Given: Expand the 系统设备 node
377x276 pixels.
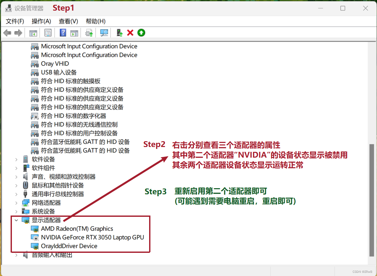Looking at the screenshot, I should point(16,211).
